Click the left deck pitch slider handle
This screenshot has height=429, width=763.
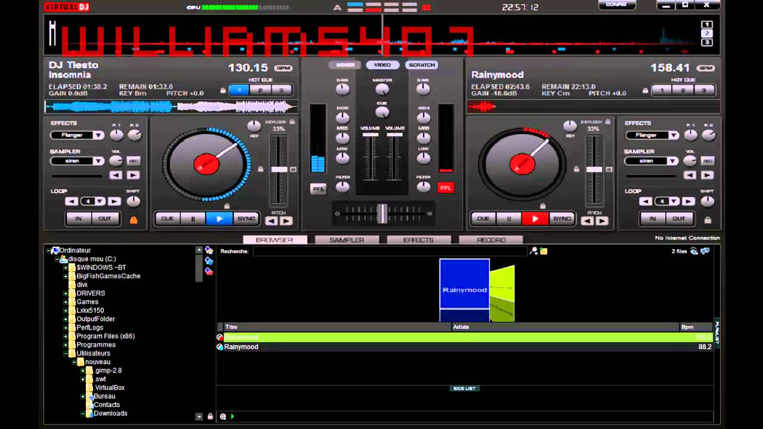click(279, 170)
